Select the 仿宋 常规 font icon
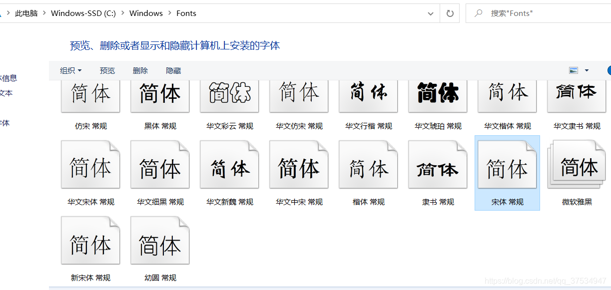The image size is (611, 290). click(x=90, y=95)
